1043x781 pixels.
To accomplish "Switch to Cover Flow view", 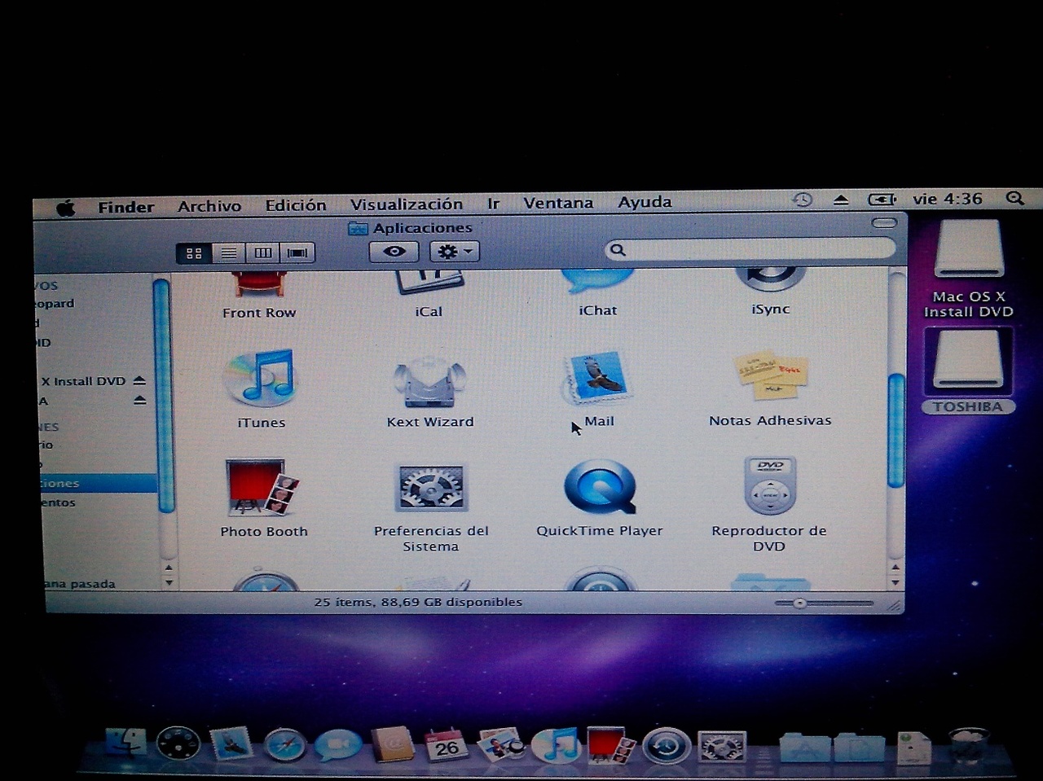I will (297, 253).
